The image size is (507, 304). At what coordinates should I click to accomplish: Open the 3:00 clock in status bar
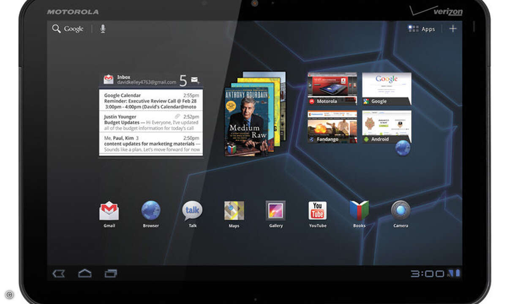tap(428, 274)
